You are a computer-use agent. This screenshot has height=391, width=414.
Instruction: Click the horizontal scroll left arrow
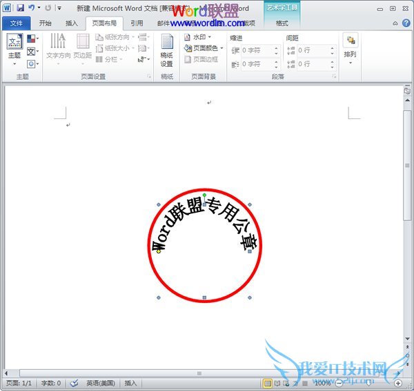pos(6,373)
